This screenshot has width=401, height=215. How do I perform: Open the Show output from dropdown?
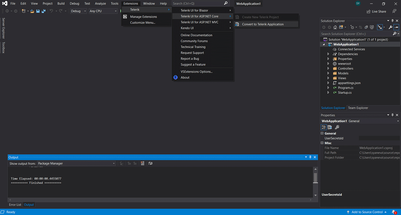76,163
